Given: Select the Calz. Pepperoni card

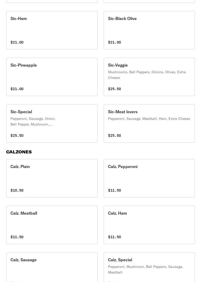Looking at the screenshot, I should [149, 178].
